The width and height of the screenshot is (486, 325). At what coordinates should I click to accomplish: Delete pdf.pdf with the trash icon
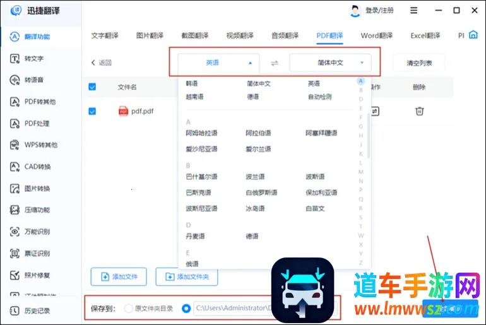(419, 111)
